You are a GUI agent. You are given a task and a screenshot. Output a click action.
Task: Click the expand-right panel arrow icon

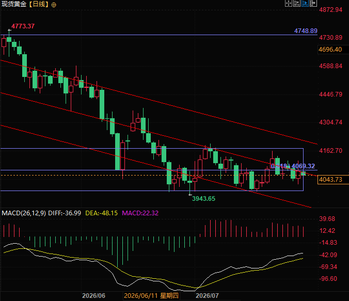(x=313, y=3)
